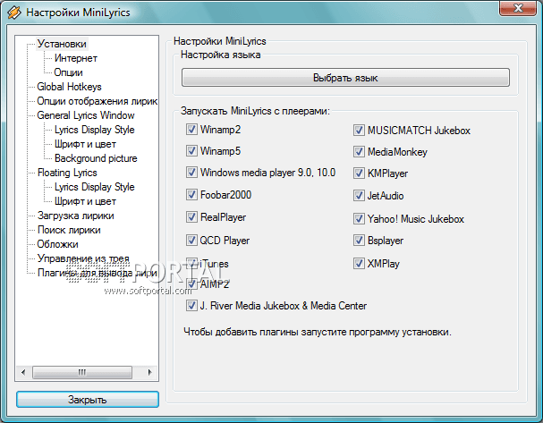This screenshot has width=543, height=423.
Task: Uncheck the JetAudio checkbox
Action: tap(359, 196)
